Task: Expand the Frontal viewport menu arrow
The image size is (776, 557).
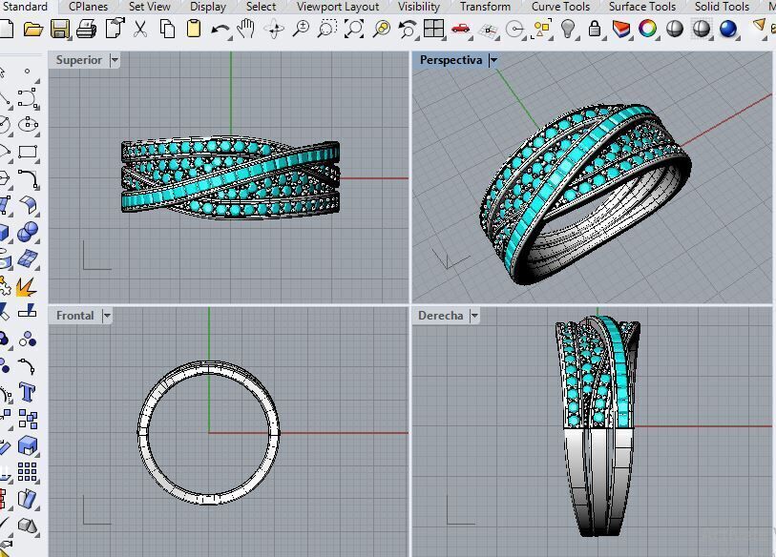Action: click(x=107, y=316)
